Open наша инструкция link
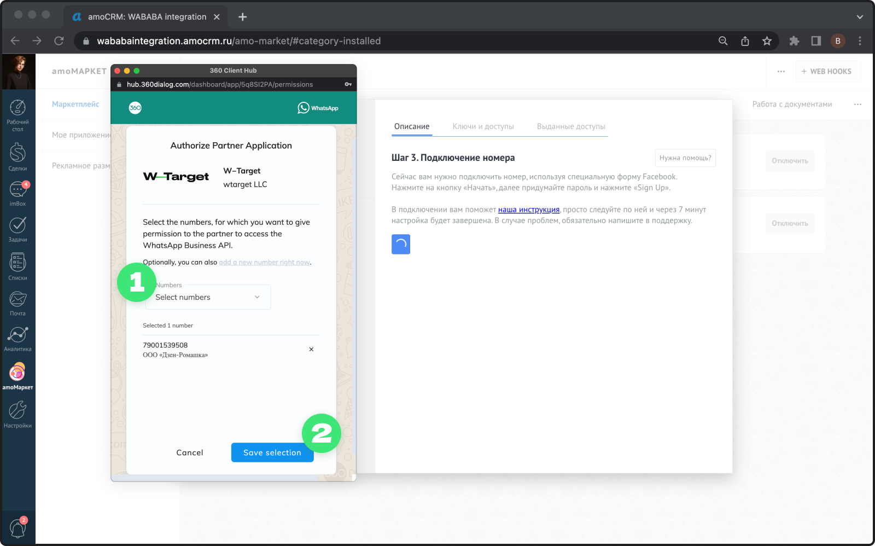The height and width of the screenshot is (546, 875). (x=529, y=210)
